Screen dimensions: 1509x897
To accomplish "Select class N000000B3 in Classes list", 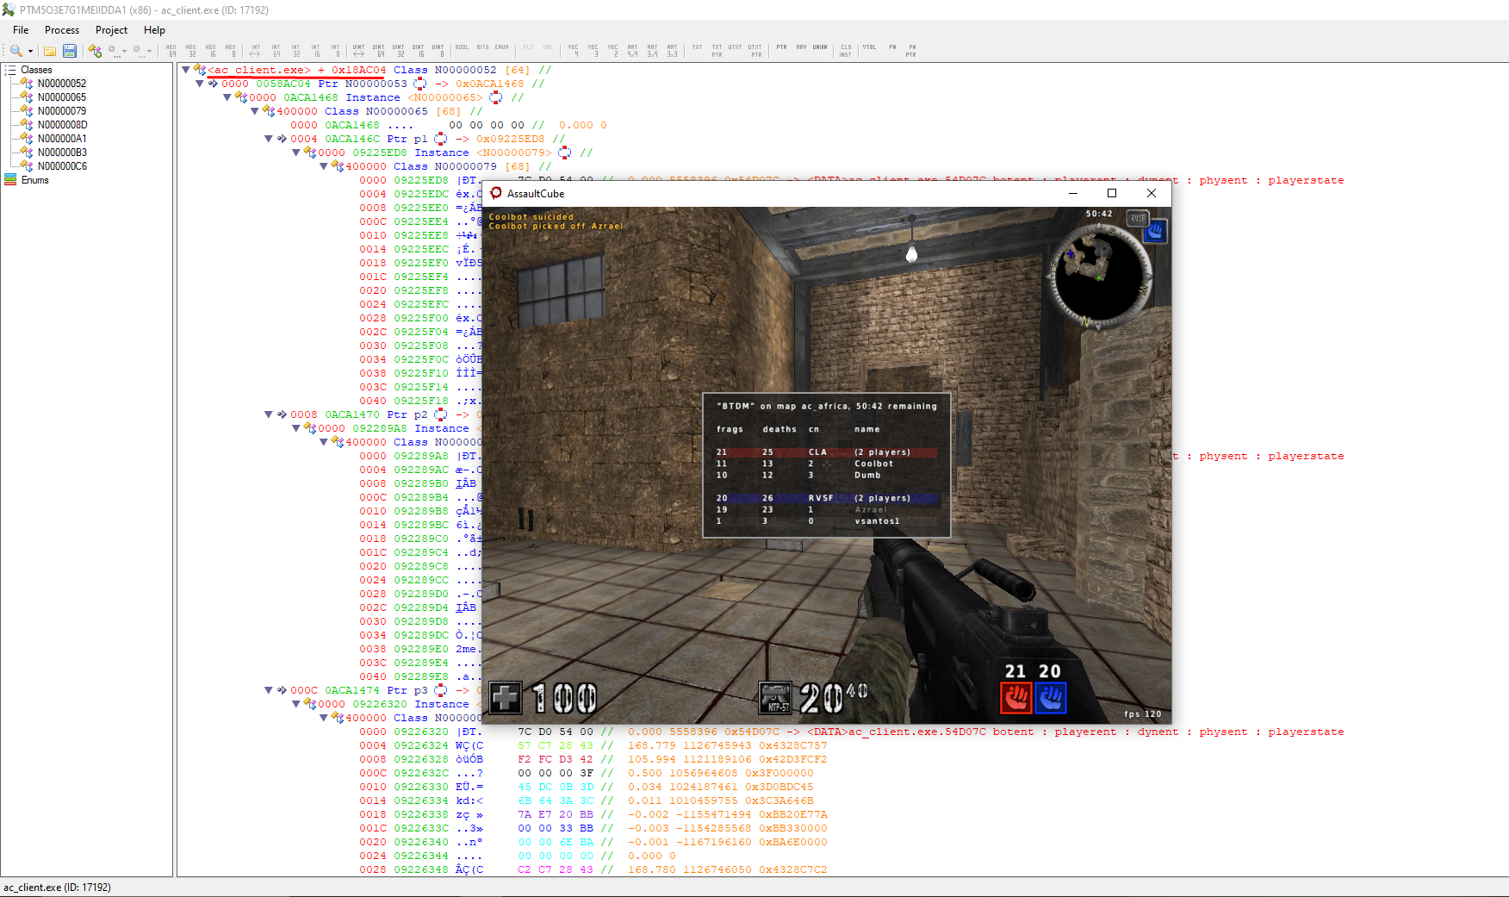I will 62,153.
